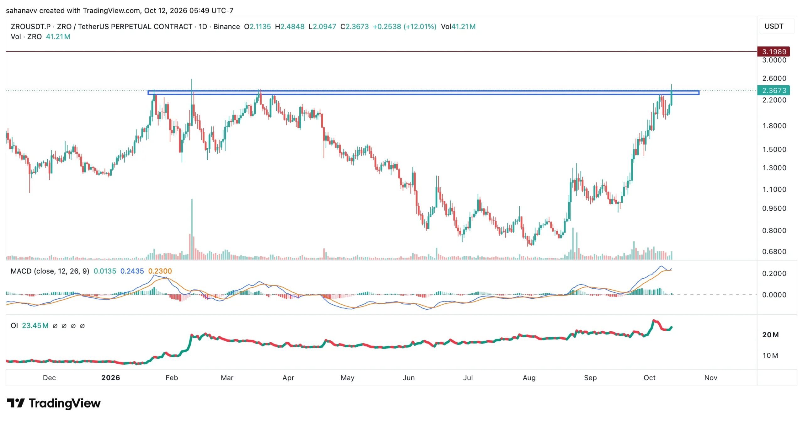Click the MACD signal value 0.2300

click(160, 271)
